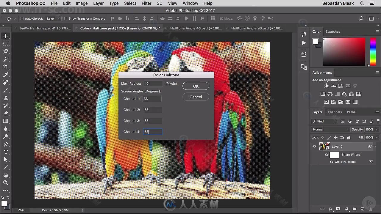Switch to the Swatches tab
Screen dimensions: 381x214
click(x=333, y=32)
